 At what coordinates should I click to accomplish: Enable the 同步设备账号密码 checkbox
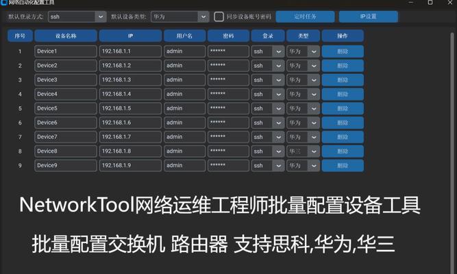click(x=219, y=16)
